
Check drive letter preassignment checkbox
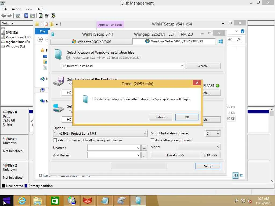pos(153,140)
